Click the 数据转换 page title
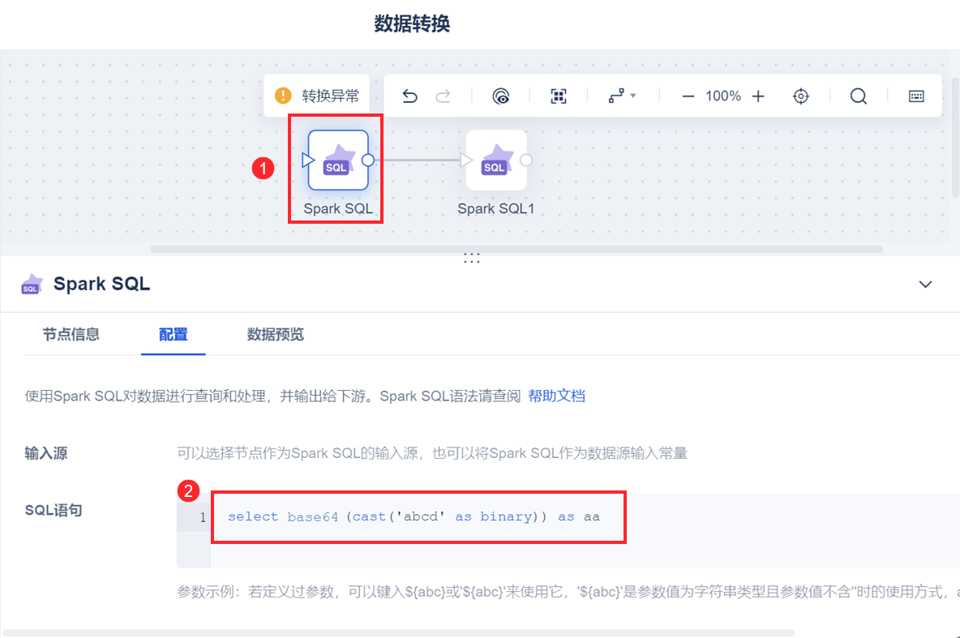This screenshot has width=960, height=638. coord(412,24)
